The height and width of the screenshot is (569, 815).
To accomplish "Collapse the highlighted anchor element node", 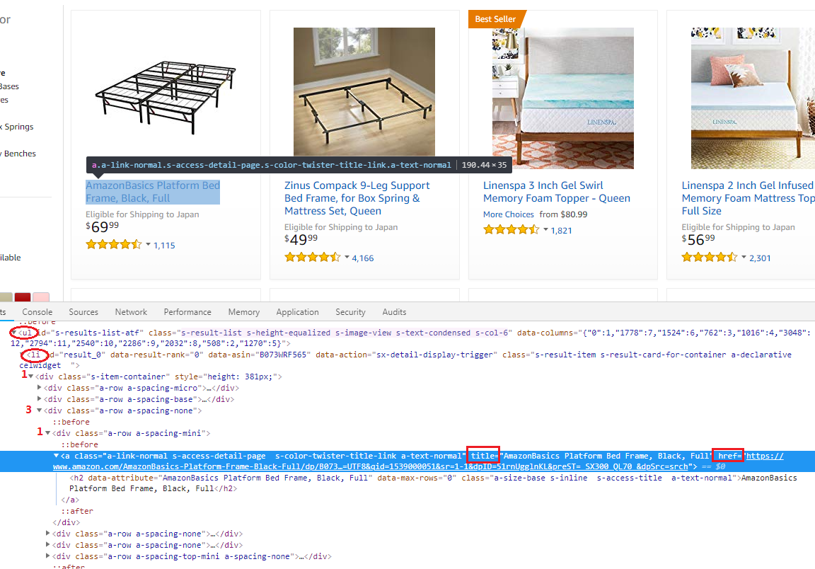I will click(x=56, y=456).
